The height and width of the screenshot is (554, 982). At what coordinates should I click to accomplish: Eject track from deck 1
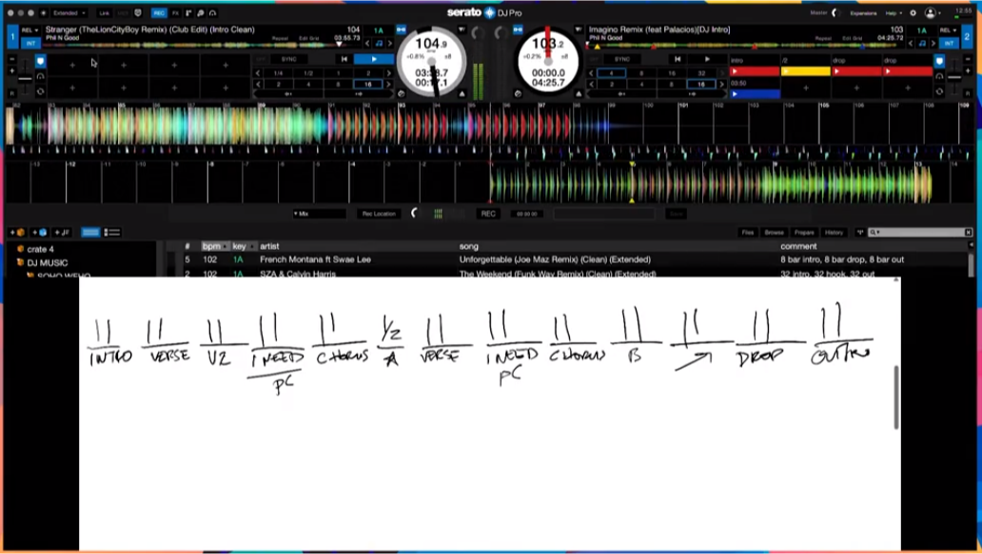click(x=462, y=94)
